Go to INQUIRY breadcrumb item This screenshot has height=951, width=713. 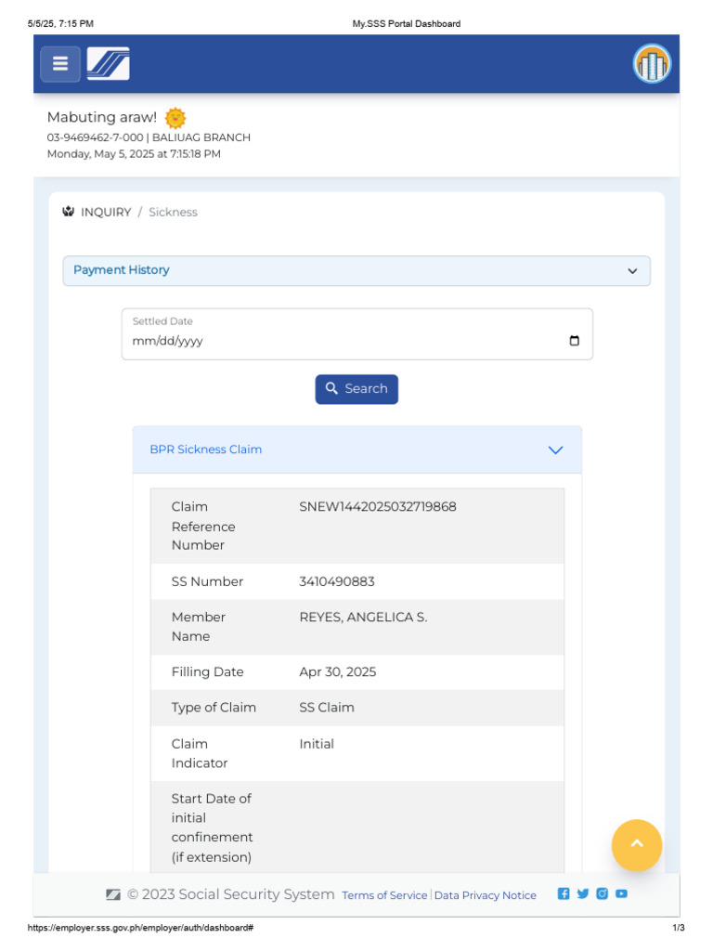(x=106, y=213)
